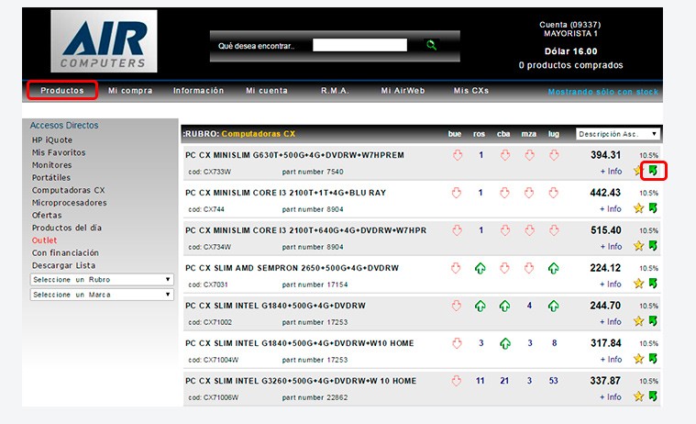Click lug stock count 53

point(553,381)
